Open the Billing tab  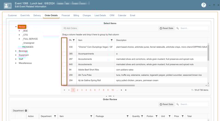76,15
